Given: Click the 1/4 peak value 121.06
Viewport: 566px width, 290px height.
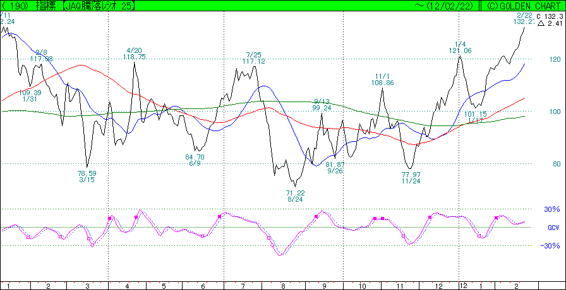Looking at the screenshot, I should [x=461, y=51].
